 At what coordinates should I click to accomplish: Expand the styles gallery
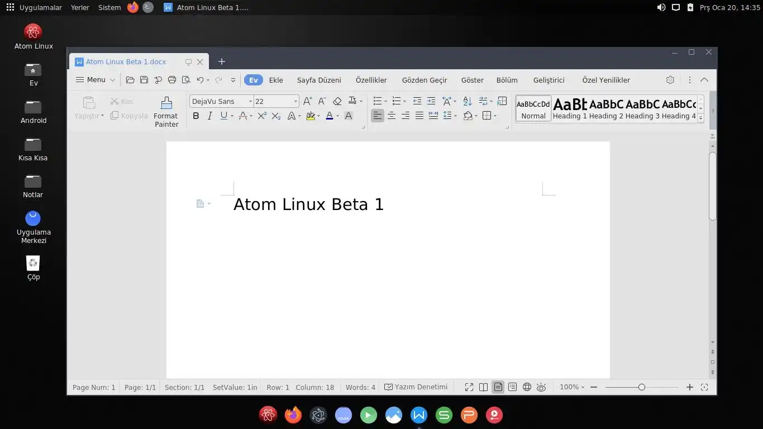click(x=700, y=118)
